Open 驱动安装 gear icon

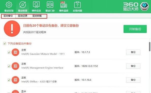(x=9, y=5)
